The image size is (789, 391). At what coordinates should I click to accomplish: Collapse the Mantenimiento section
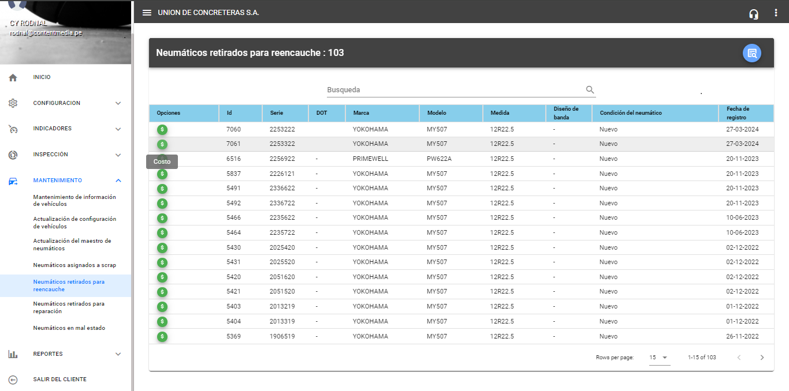[x=118, y=181]
